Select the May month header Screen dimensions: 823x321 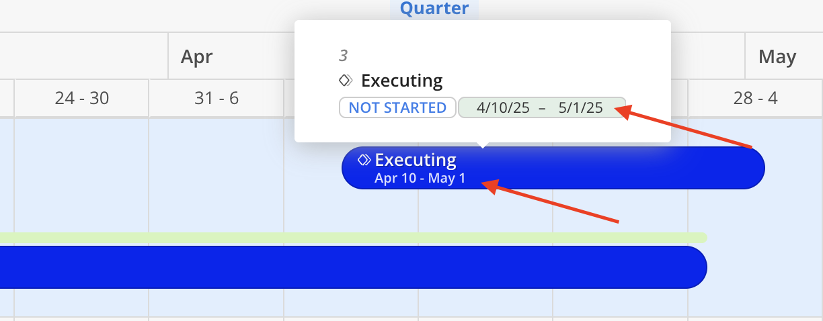click(x=777, y=56)
